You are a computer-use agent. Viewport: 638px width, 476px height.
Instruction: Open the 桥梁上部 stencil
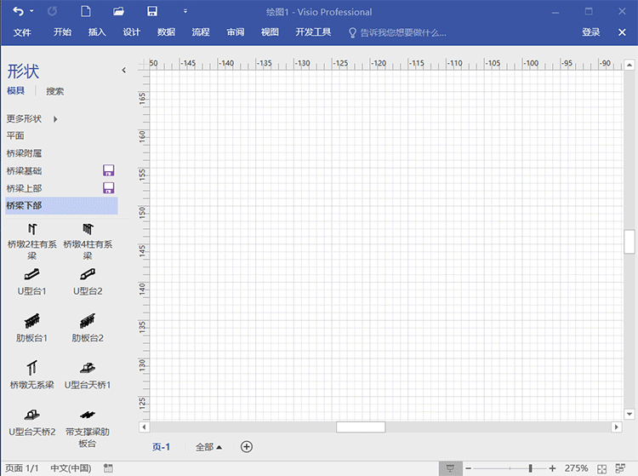point(24,188)
